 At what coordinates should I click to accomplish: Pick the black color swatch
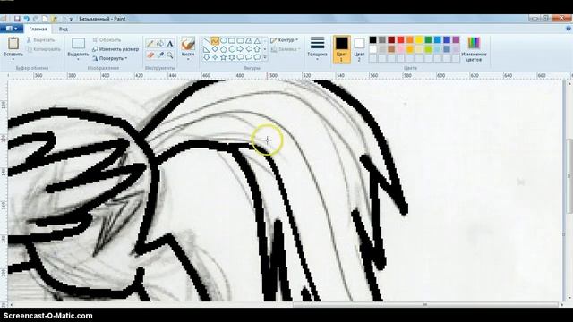pyautogui.click(x=372, y=39)
